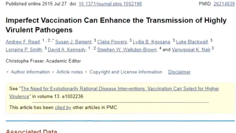Click the article title heading
This screenshot has width=236, height=133.
(x=116, y=25)
